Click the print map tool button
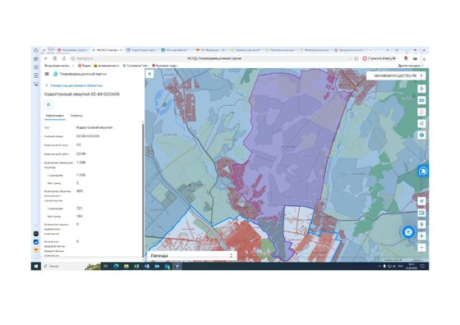The width and height of the screenshot is (460, 325). pos(421,135)
